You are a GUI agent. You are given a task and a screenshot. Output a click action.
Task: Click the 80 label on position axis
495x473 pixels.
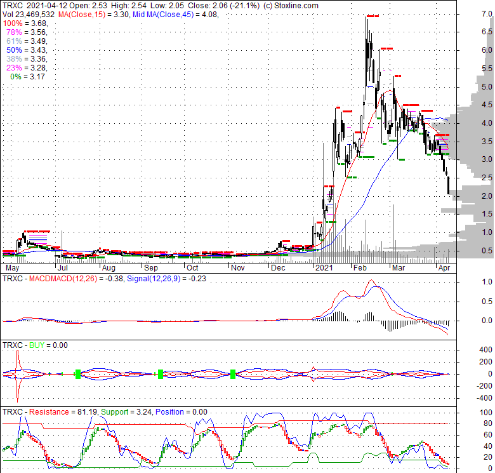tap(488, 423)
